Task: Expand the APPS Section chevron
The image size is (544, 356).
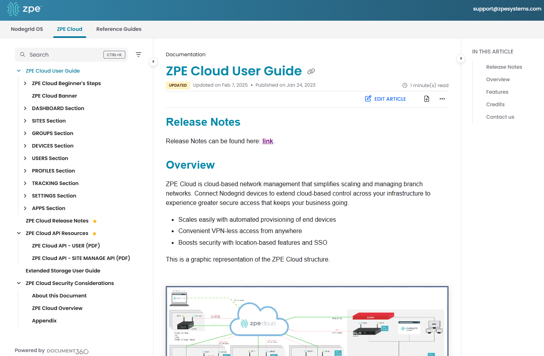Action: click(25, 208)
